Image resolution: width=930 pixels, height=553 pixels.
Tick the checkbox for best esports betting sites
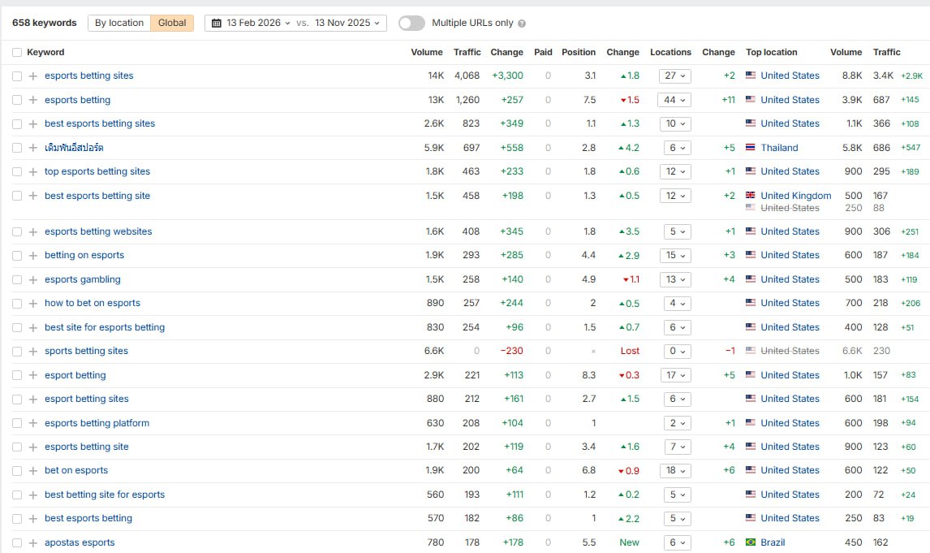(17, 124)
